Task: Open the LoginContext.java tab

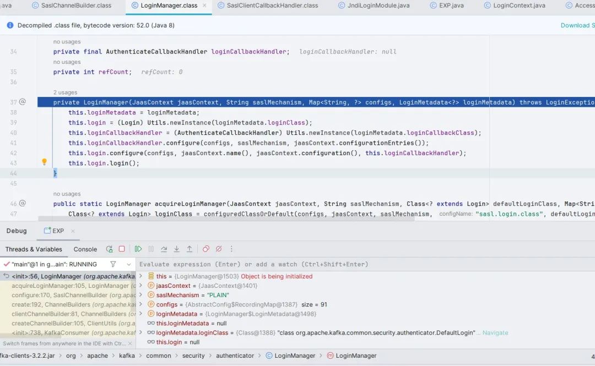Action: (515, 6)
